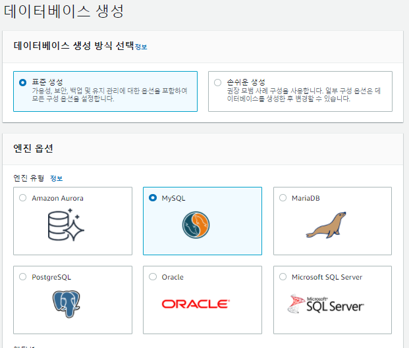409x348 pixels.
Task: Choose Microsoft SQL Server radio button
Action: [283, 277]
